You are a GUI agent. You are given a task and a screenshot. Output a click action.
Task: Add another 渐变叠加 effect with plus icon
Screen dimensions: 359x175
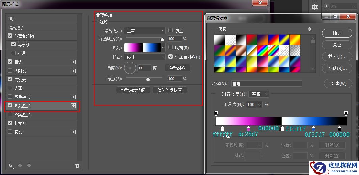[73, 106]
